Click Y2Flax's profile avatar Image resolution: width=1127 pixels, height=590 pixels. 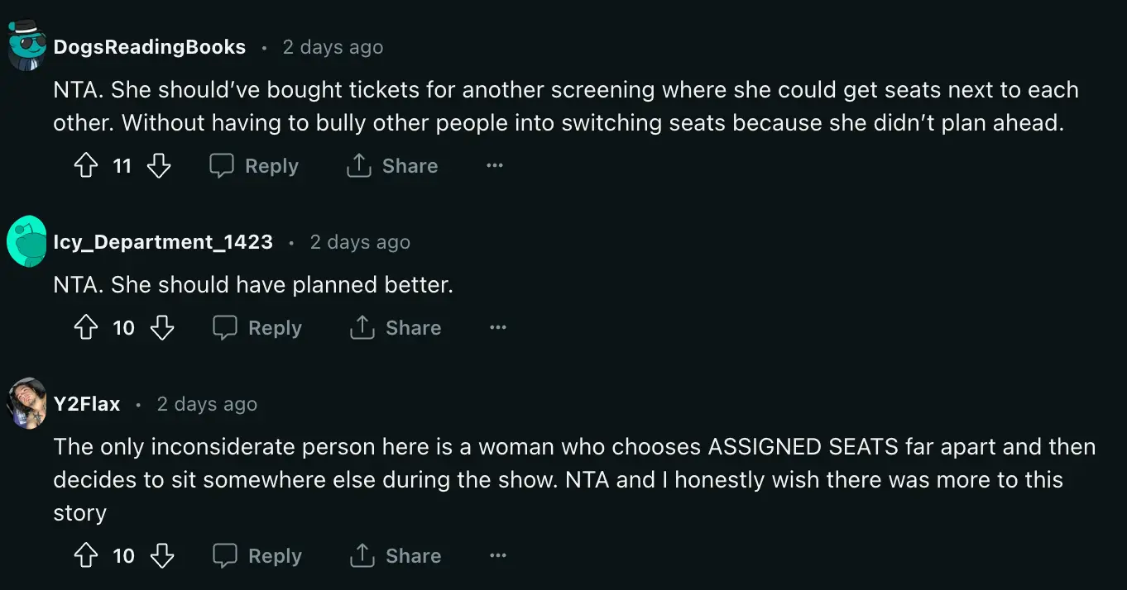click(x=25, y=404)
